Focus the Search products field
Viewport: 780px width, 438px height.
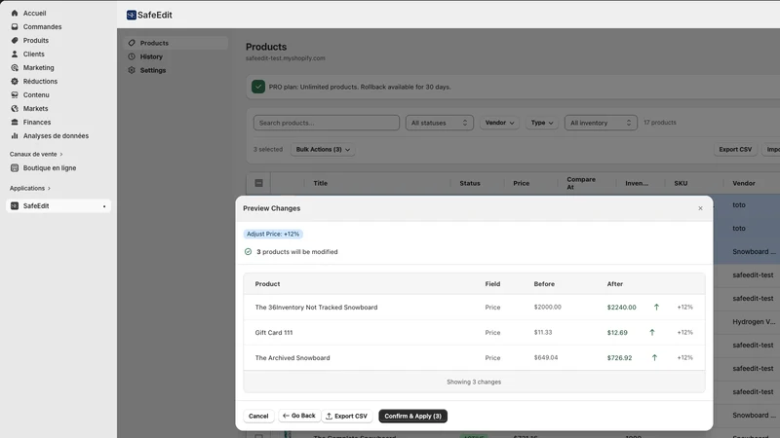tap(327, 123)
